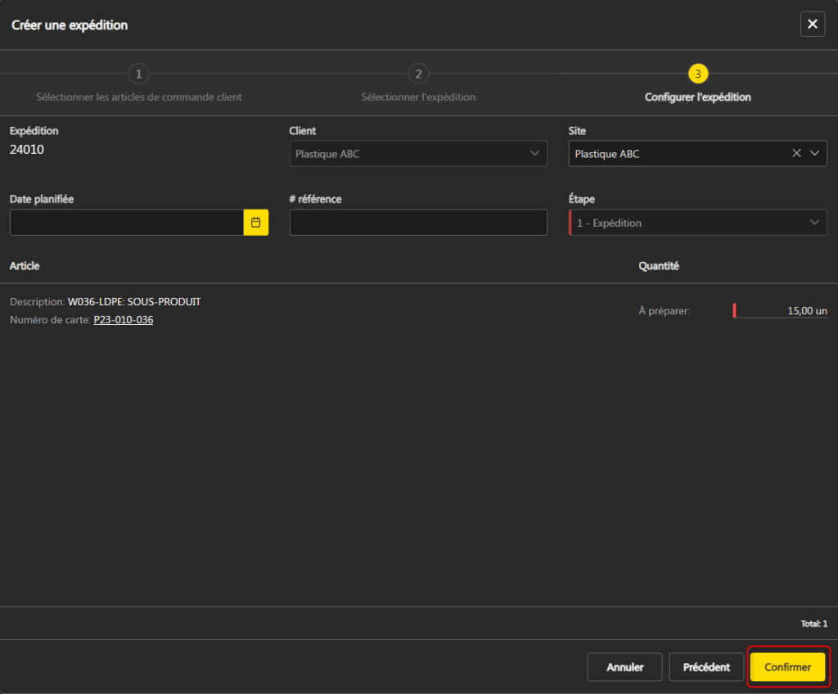Expand the Site dropdown chevron

click(x=814, y=154)
